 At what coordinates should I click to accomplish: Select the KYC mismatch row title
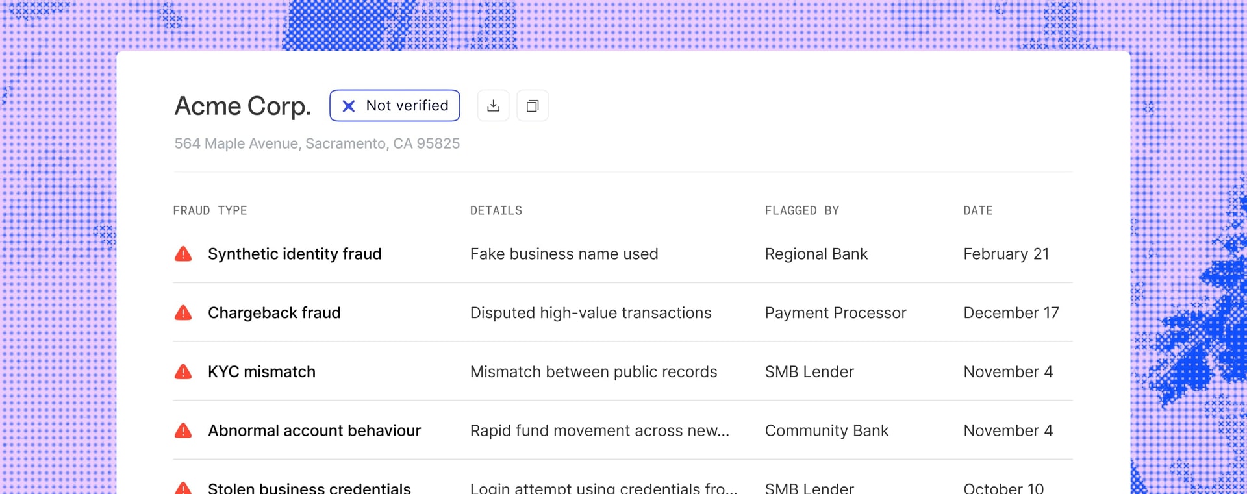point(261,372)
